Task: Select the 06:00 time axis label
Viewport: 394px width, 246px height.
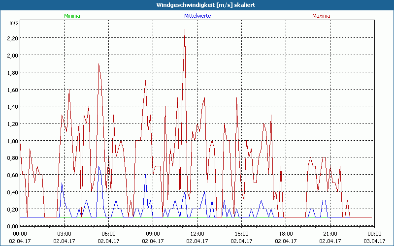Action: tap(108, 234)
